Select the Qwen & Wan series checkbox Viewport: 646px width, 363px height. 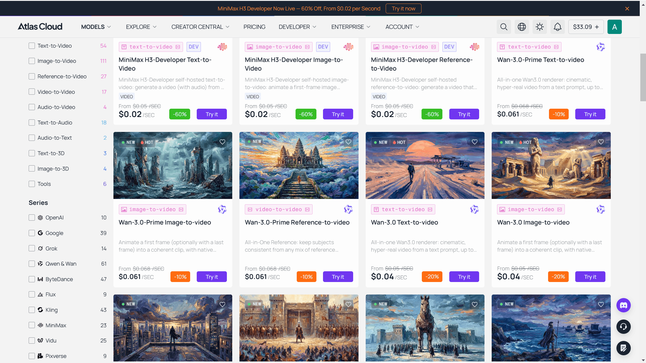[x=32, y=264]
